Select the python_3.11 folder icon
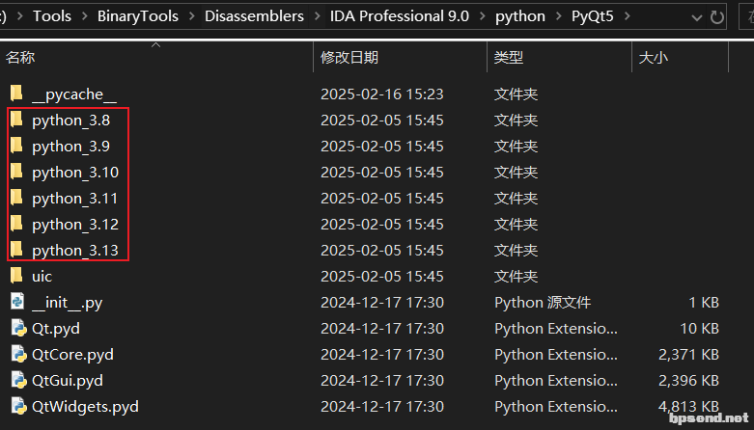 [x=16, y=197]
